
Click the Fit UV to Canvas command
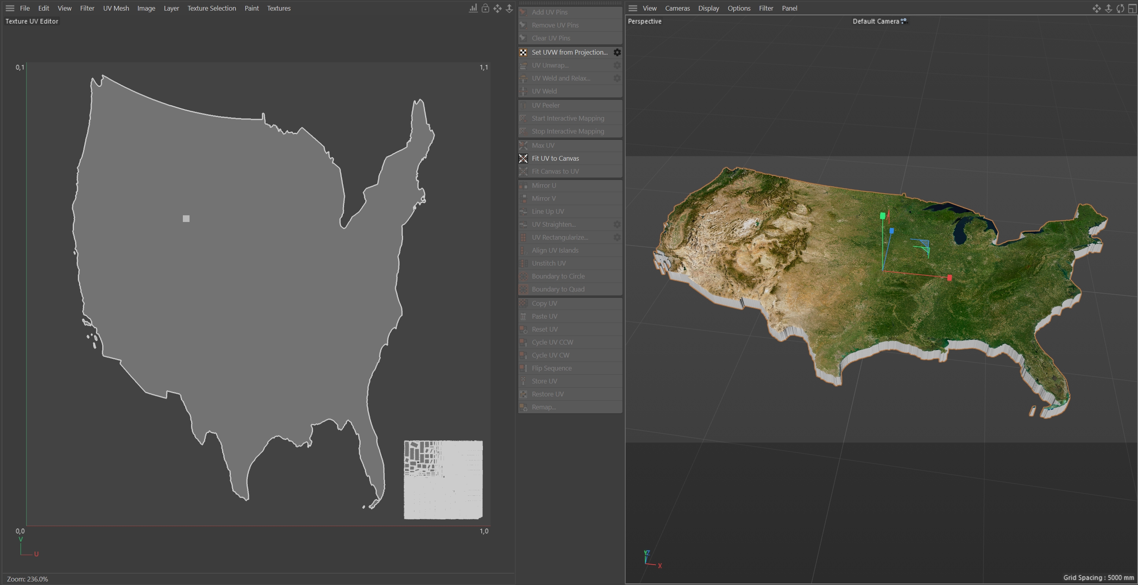555,158
